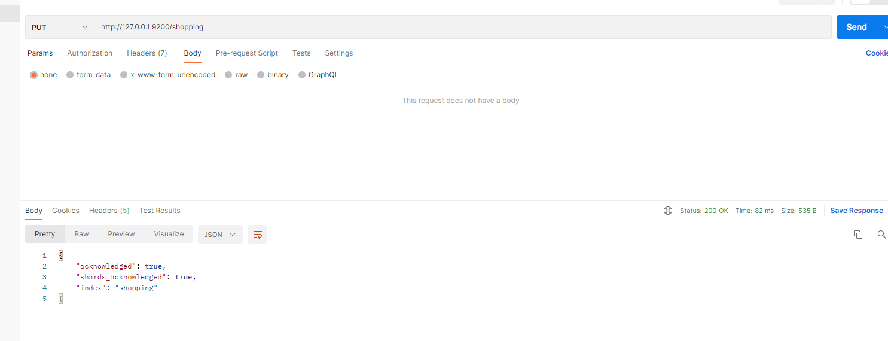Select the none body type radio button
This screenshot has width=888, height=341.
coord(33,75)
